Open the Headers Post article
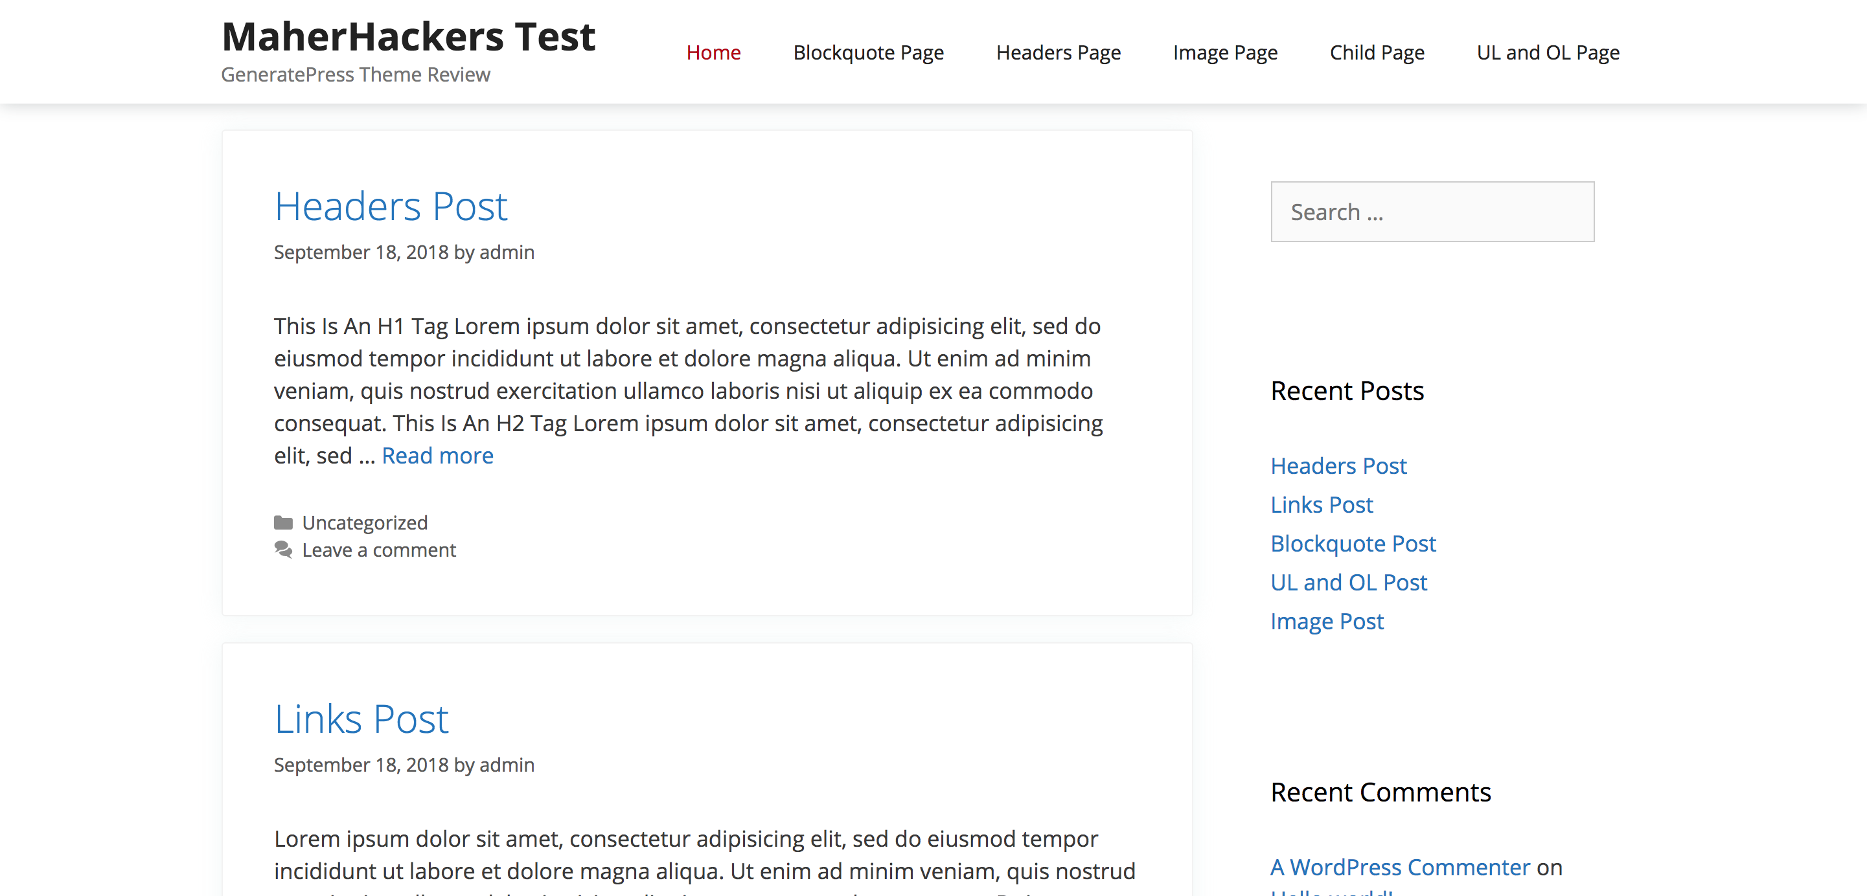1867x896 pixels. tap(391, 205)
